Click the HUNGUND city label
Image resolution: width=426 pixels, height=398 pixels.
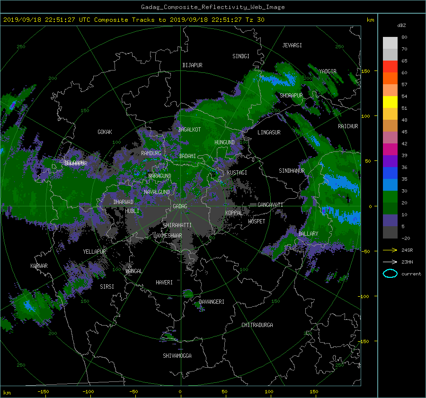(x=224, y=142)
